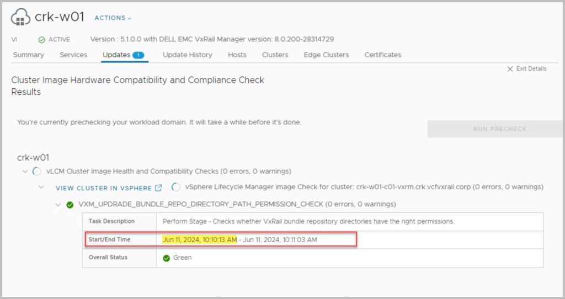Image resolution: width=565 pixels, height=299 pixels.
Task: Click the 'Cluster Image Hardware Compatibility' heading
Action: 137,86
